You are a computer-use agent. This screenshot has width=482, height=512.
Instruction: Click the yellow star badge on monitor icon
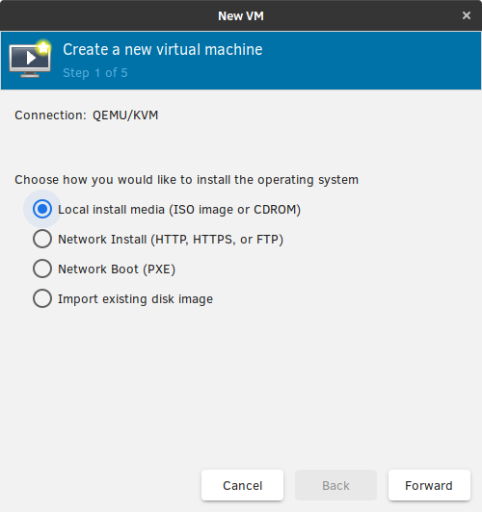pyautogui.click(x=43, y=47)
